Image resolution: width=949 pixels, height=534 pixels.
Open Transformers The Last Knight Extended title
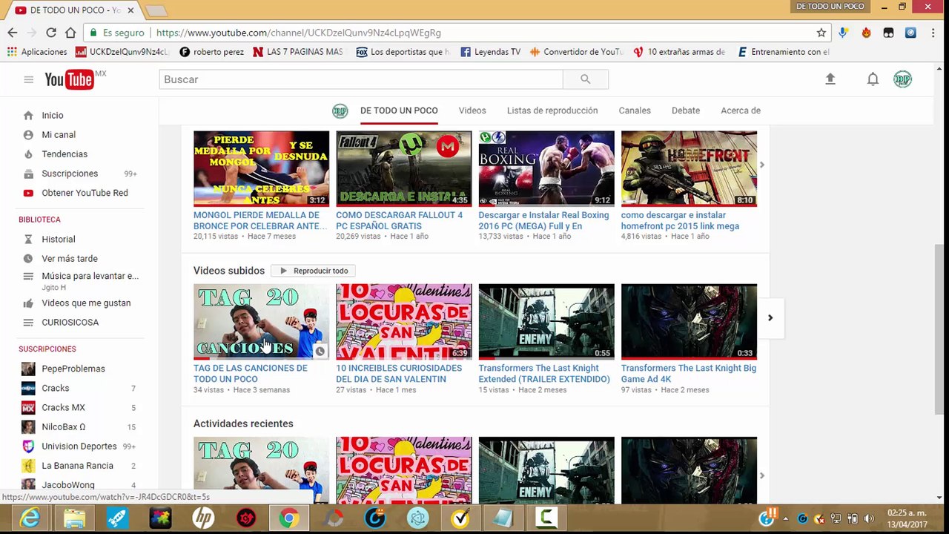click(544, 373)
